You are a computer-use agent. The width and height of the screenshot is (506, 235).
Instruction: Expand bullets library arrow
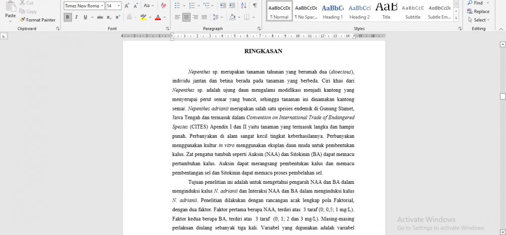pyautogui.click(x=184, y=6)
